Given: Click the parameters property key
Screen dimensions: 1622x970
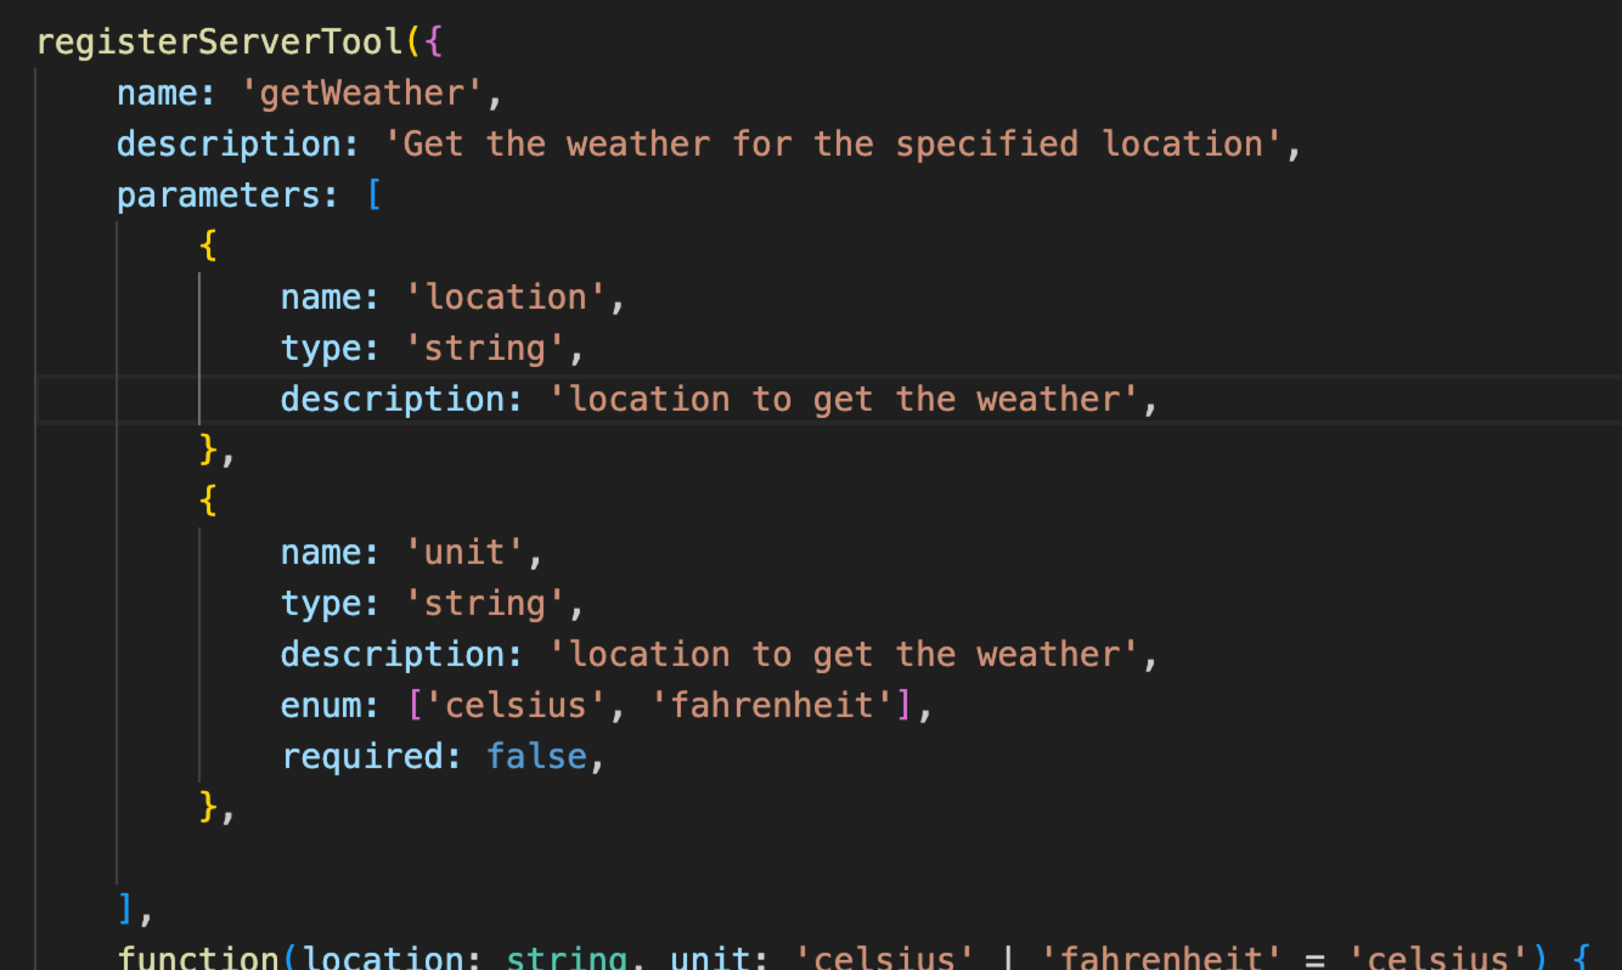Looking at the screenshot, I should (219, 195).
